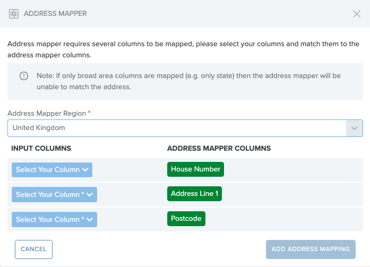Click the note info icon

[24, 76]
